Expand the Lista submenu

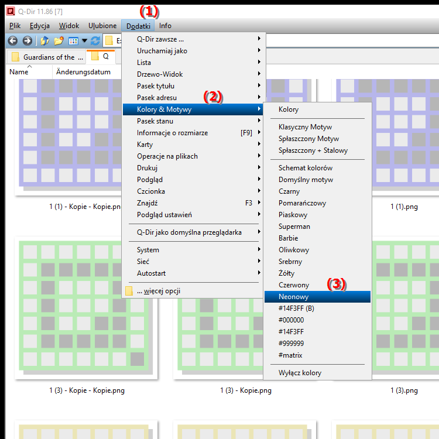click(x=193, y=63)
